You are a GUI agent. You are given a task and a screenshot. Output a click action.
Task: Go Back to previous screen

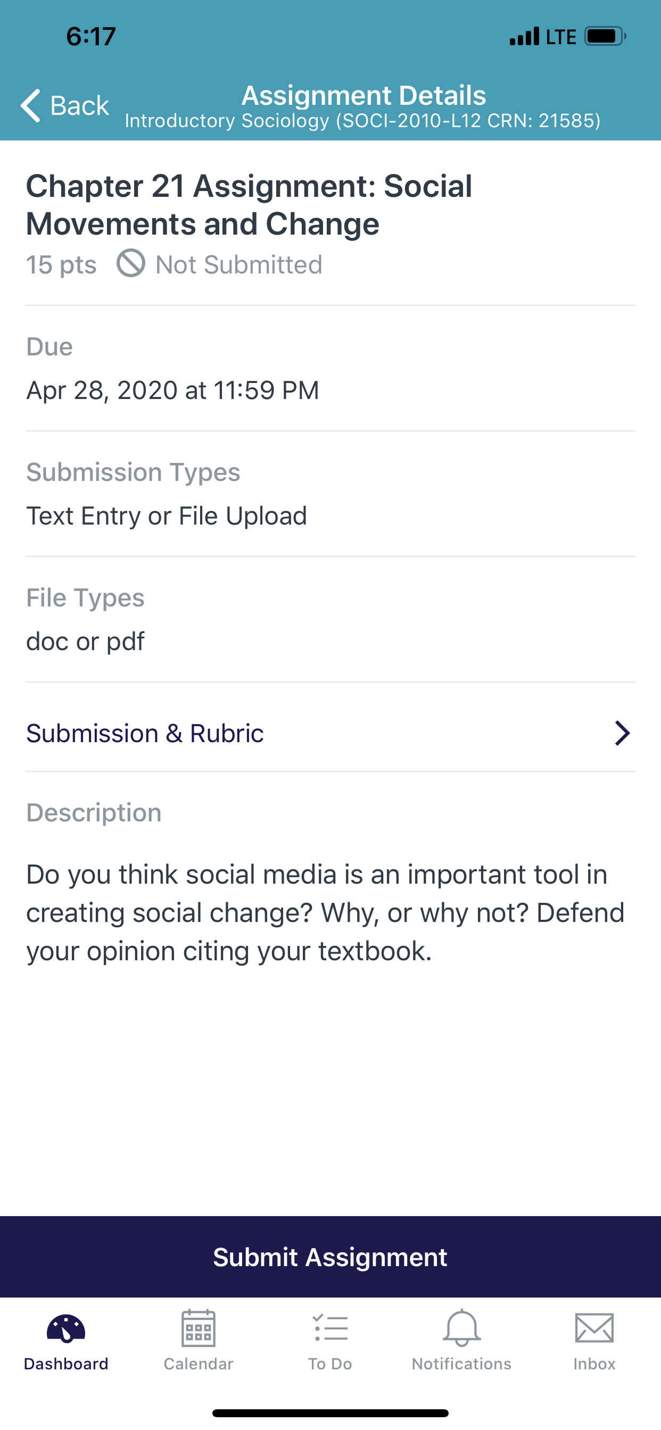pos(65,105)
